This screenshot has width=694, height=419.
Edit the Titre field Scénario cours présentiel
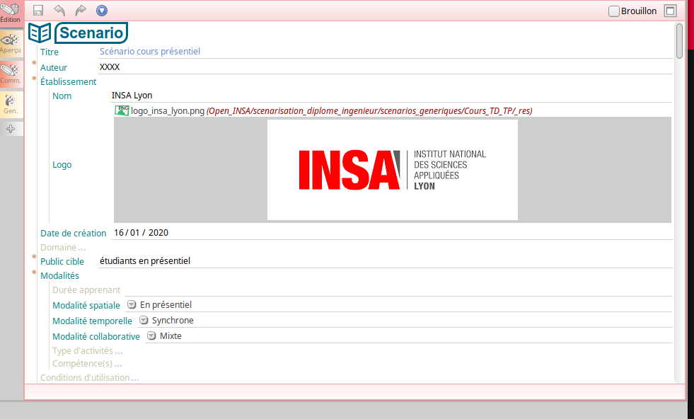point(386,52)
